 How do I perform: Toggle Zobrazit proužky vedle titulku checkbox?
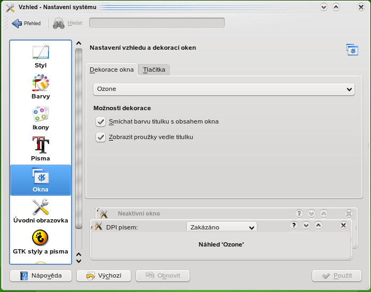pos(100,137)
